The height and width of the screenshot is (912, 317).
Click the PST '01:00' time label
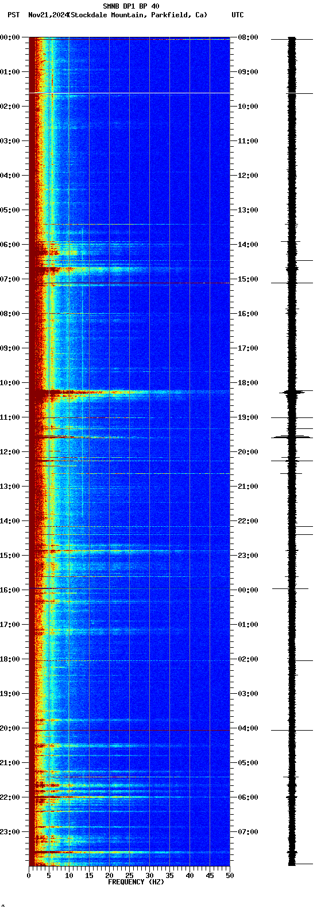pyautogui.click(x=10, y=72)
